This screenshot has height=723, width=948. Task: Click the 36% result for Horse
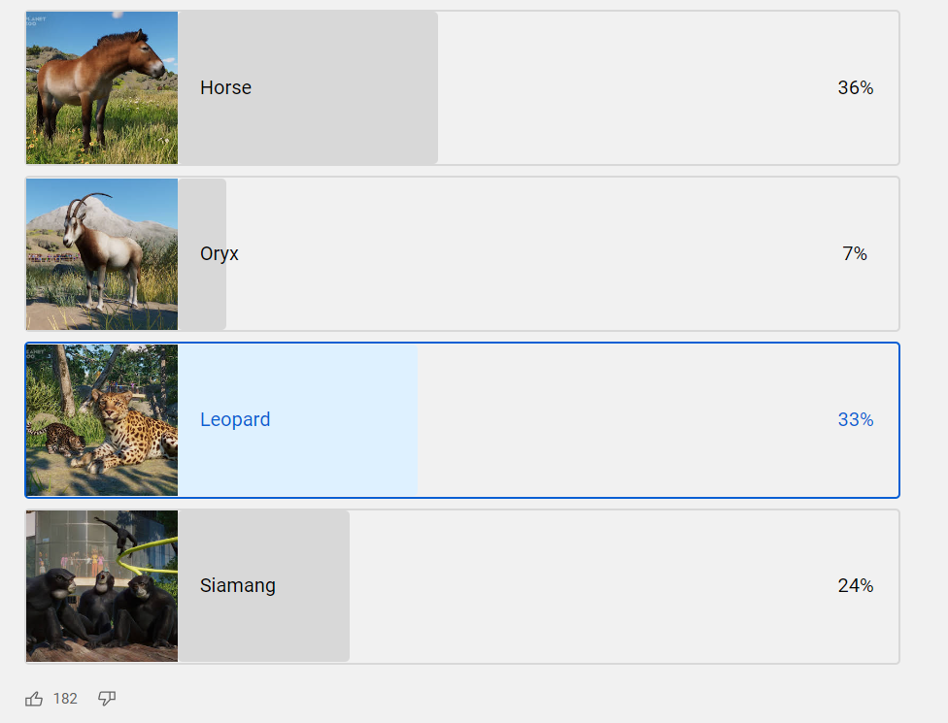(856, 87)
